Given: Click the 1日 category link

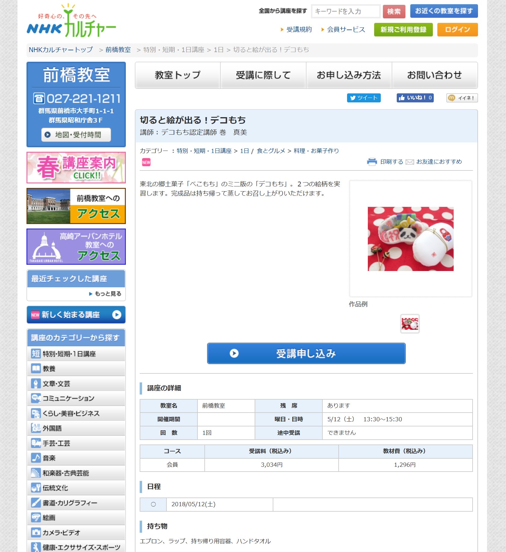Looking at the screenshot, I should coord(244,151).
